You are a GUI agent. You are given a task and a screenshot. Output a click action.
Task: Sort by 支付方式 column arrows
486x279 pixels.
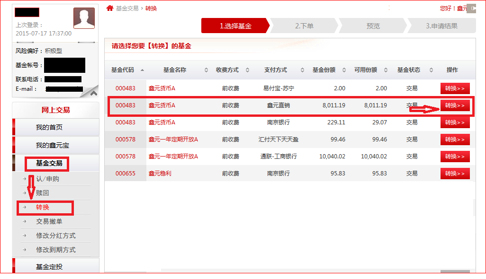pos(302,70)
